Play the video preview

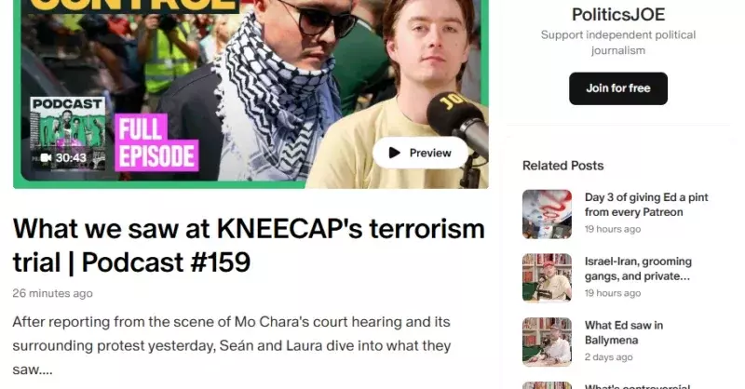point(420,153)
